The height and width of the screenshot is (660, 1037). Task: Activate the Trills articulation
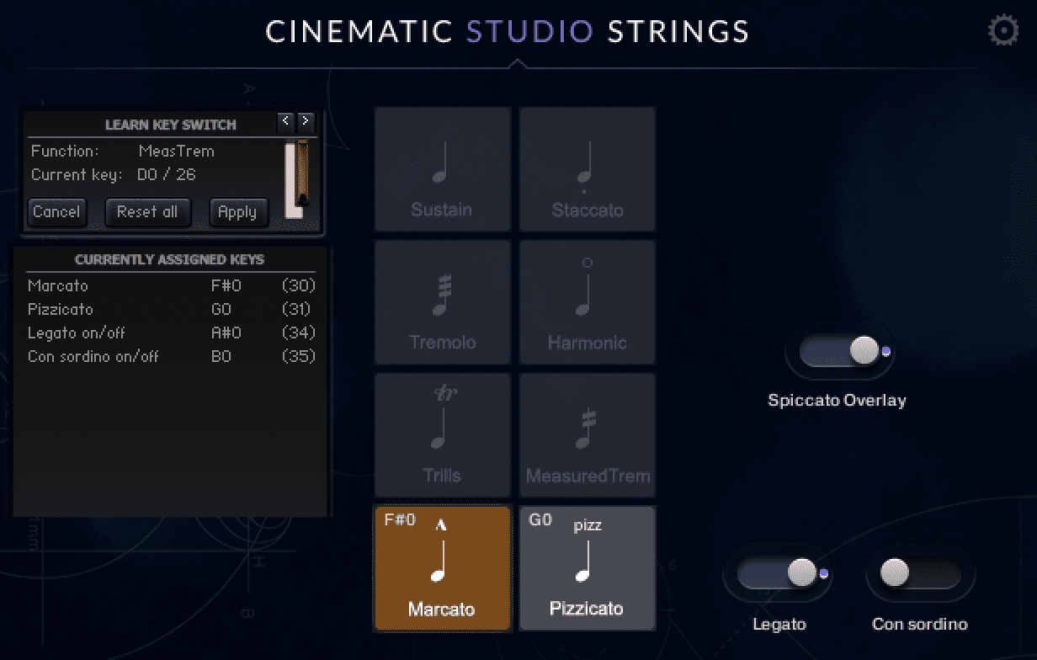coord(442,435)
